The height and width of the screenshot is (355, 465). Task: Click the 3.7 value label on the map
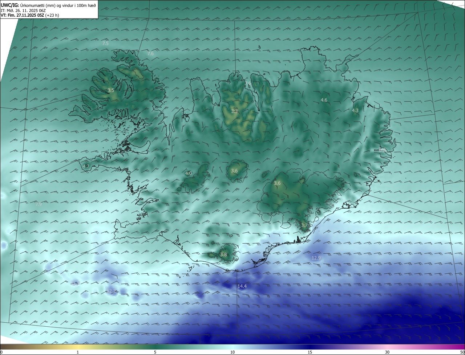[x=304, y=225]
